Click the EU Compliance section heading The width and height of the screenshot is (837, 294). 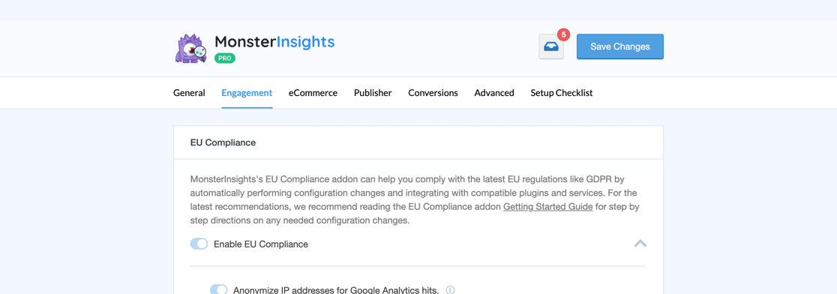(x=223, y=143)
